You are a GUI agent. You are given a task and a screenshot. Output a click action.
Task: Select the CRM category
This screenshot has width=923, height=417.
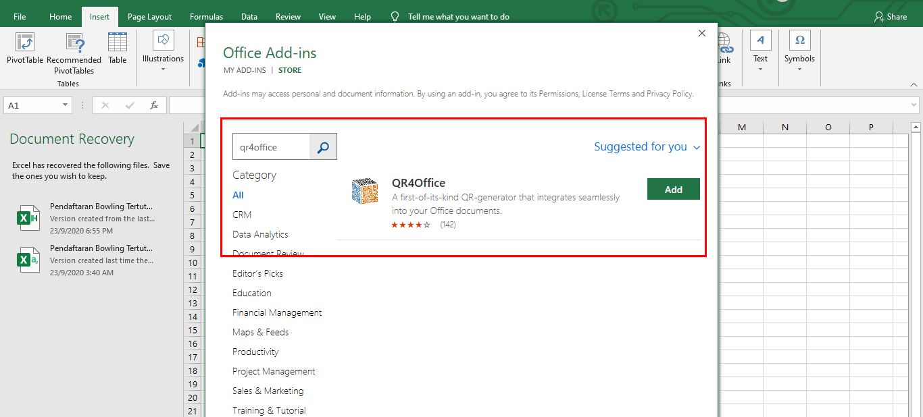[x=242, y=215]
